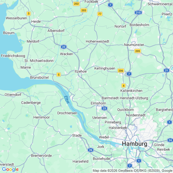Click the yellow 205 road shield near Neumünster
This screenshot has height=173, width=173.
137,51
